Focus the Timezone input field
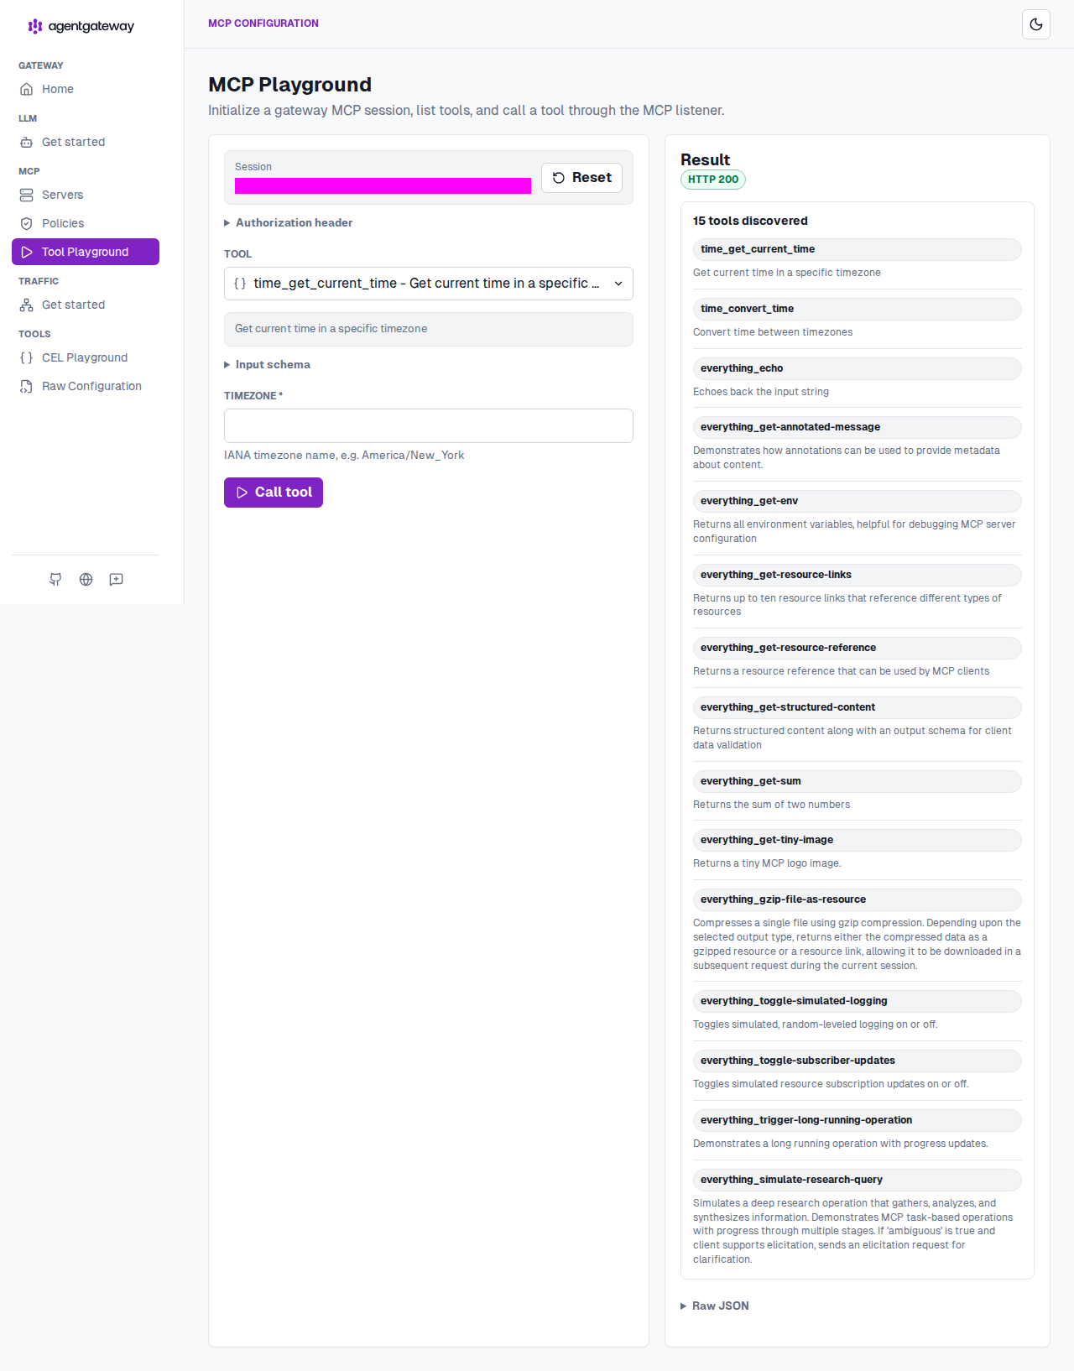Image resolution: width=1074 pixels, height=1371 pixels. click(429, 425)
